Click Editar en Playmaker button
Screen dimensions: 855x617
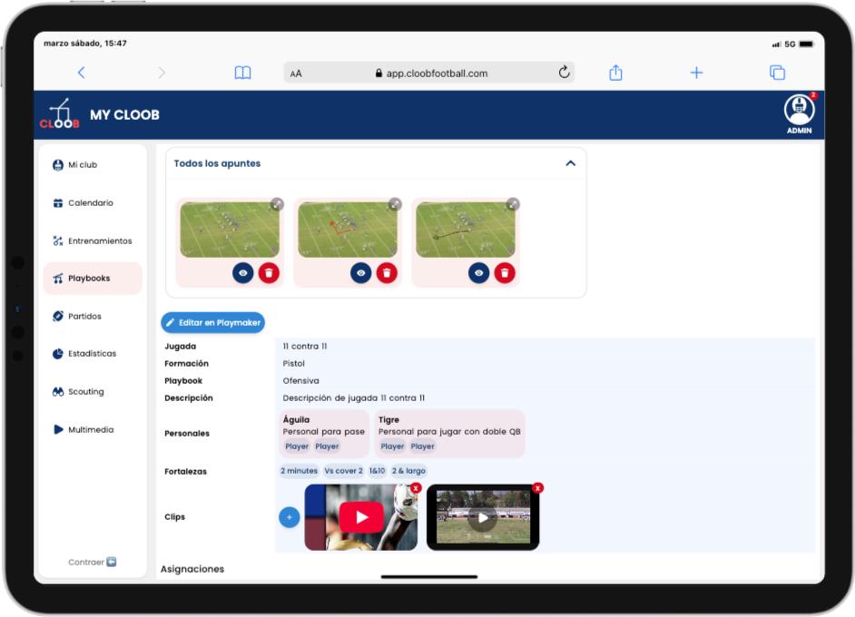click(x=212, y=323)
